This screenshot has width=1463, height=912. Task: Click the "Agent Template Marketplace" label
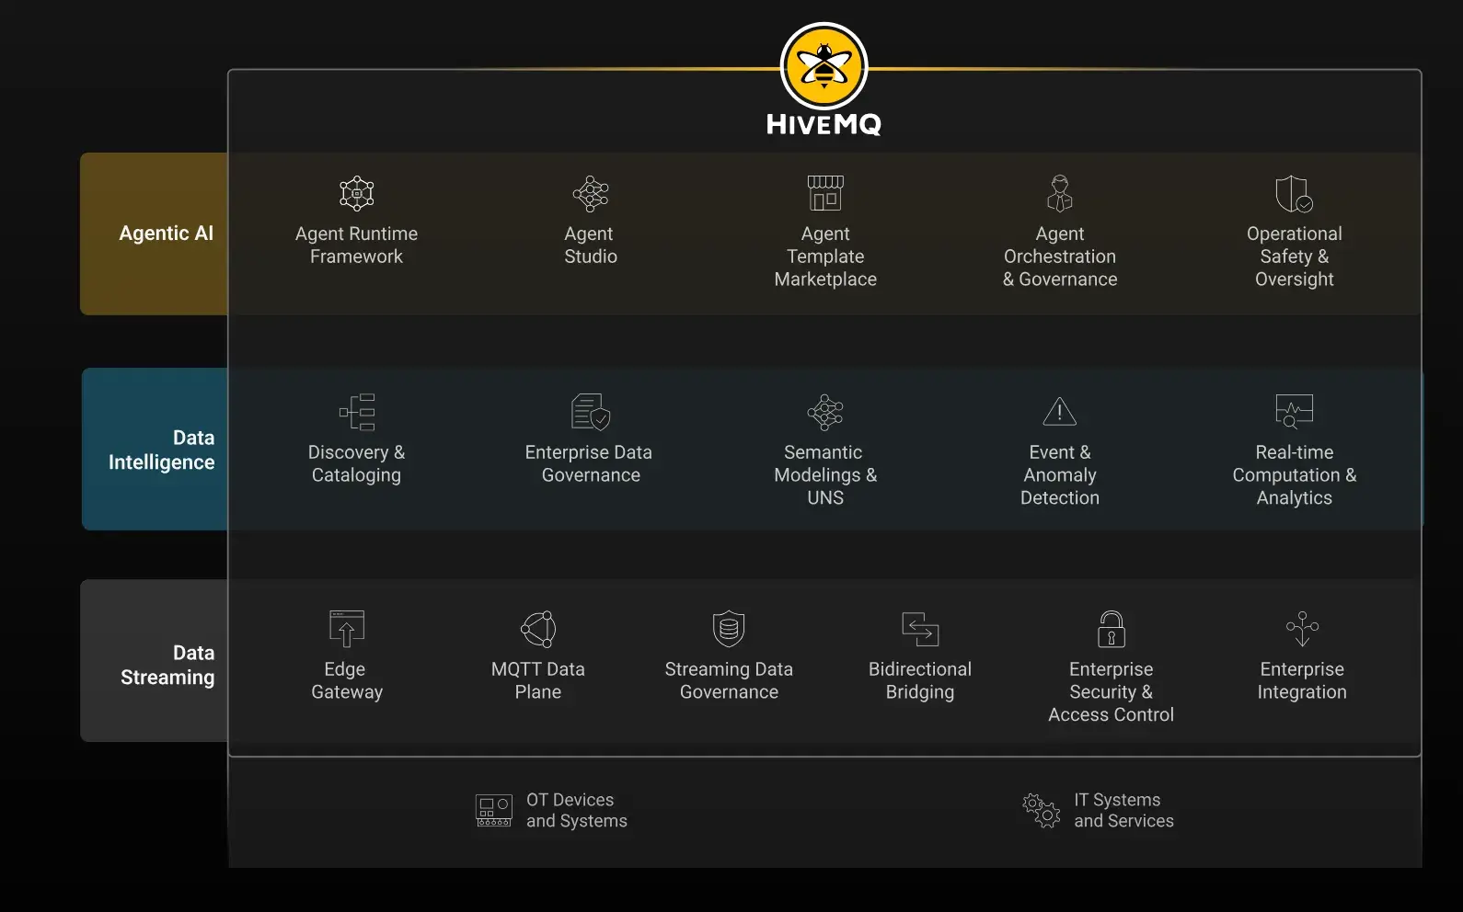[x=825, y=256]
